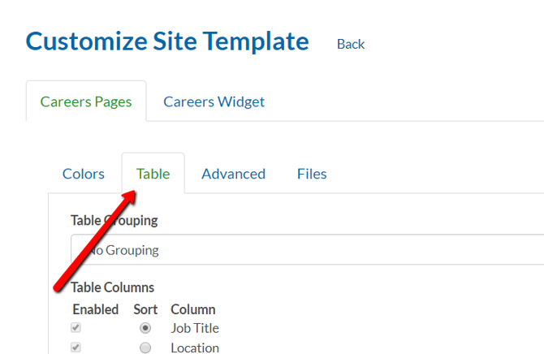Click the Customize Site Template heading

[x=167, y=41]
